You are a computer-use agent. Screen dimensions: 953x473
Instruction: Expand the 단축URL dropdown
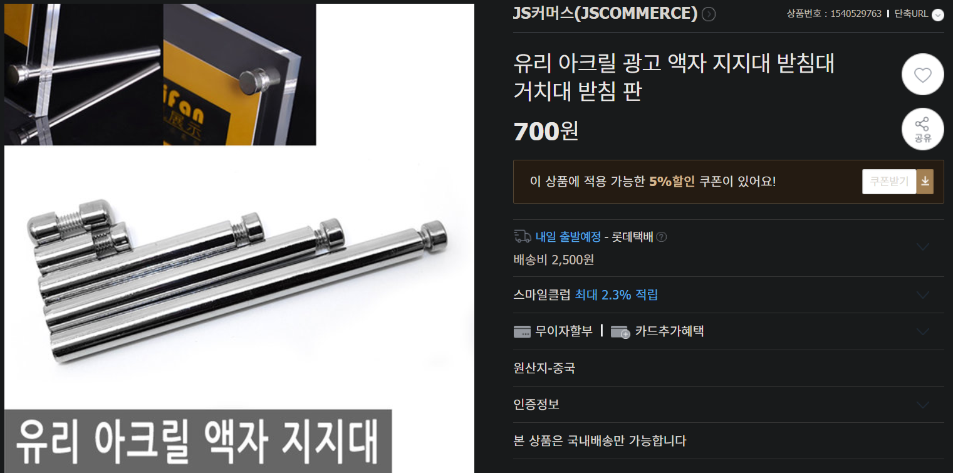click(937, 15)
